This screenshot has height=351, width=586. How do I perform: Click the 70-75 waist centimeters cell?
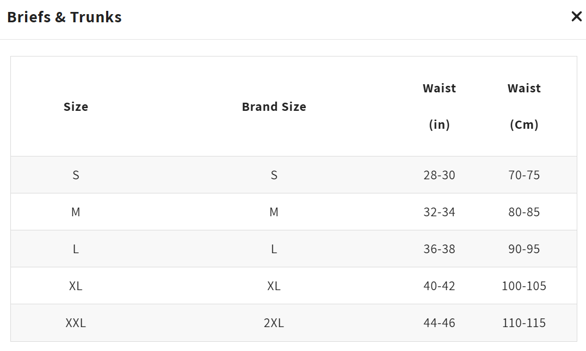tap(524, 175)
